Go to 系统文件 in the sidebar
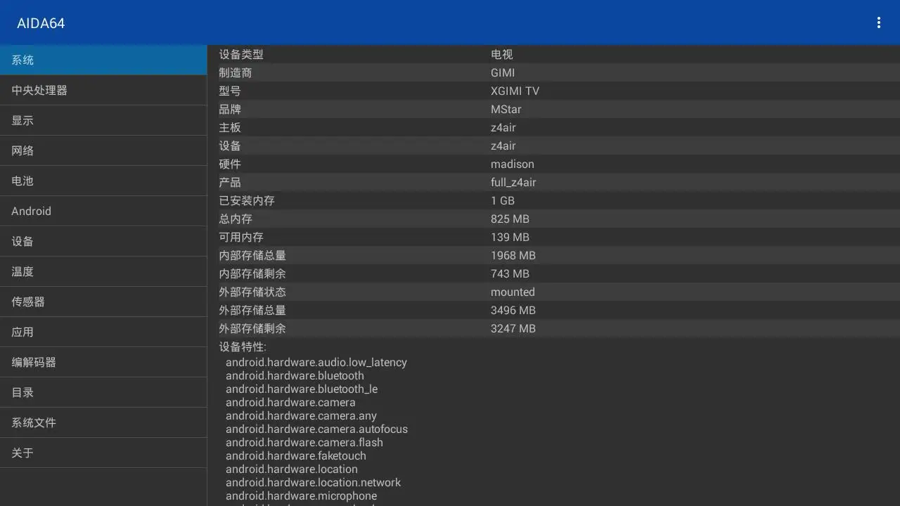This screenshot has width=900, height=506. pos(103,422)
